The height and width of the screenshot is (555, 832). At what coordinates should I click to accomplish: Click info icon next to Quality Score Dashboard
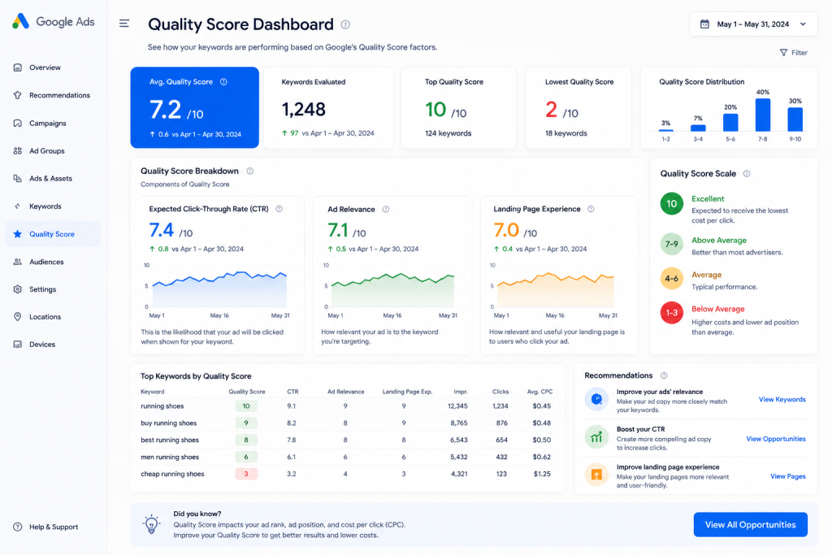point(345,24)
